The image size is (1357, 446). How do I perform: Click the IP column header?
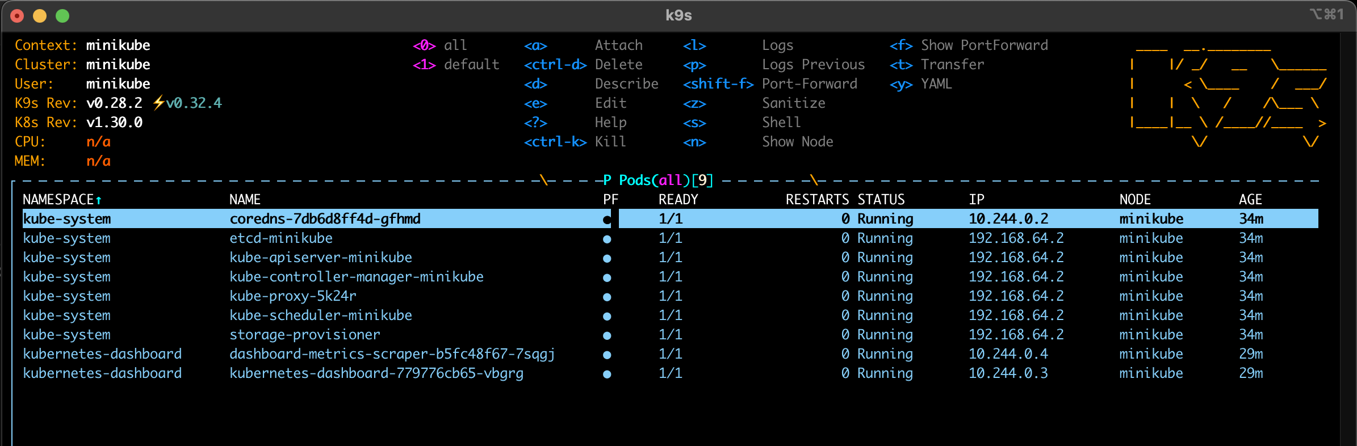tap(976, 199)
